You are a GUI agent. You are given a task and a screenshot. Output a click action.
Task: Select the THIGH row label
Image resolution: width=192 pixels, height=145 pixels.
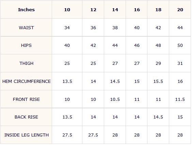tap(26, 63)
